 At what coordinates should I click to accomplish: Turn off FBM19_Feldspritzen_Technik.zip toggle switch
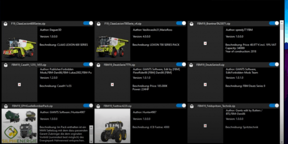pos(274,105)
